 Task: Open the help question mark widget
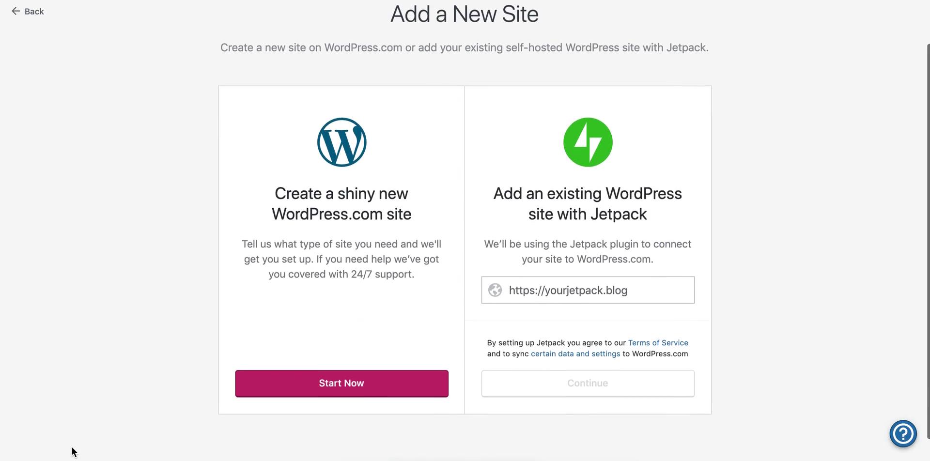pyautogui.click(x=903, y=433)
